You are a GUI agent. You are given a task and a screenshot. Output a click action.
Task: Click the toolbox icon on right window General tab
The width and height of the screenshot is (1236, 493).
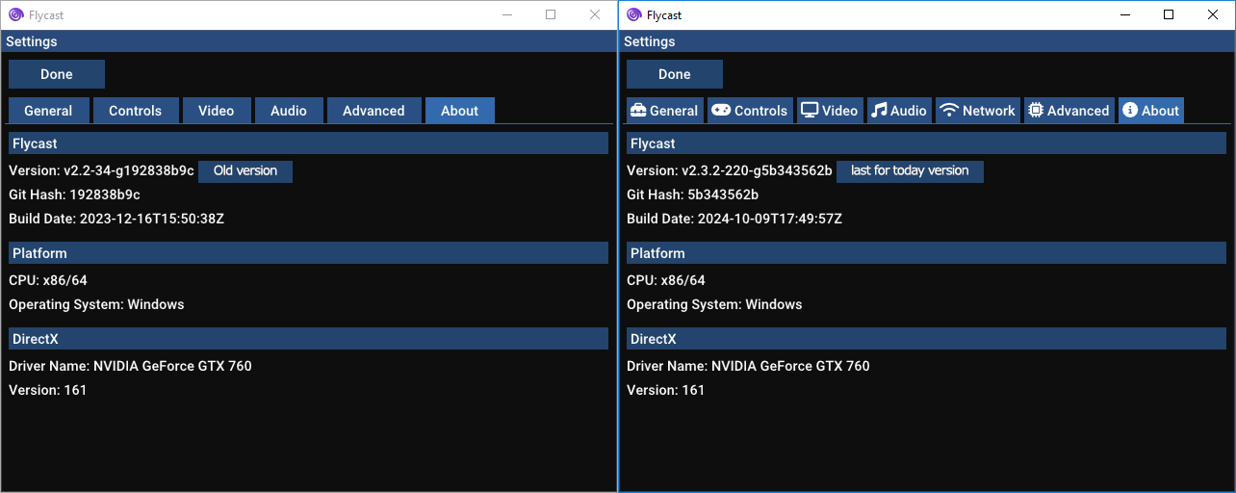638,111
